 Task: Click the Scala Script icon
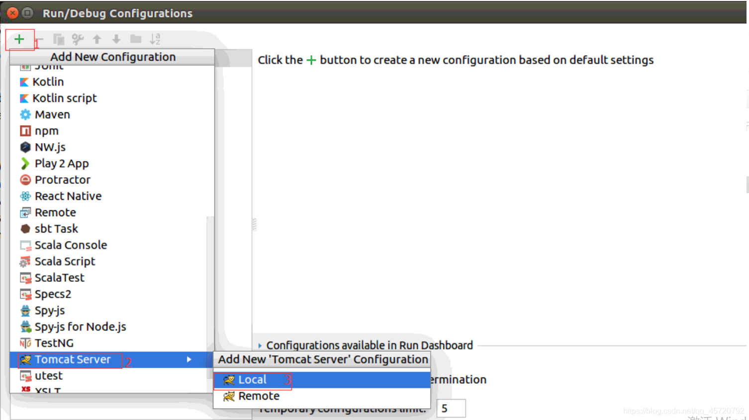pos(25,262)
